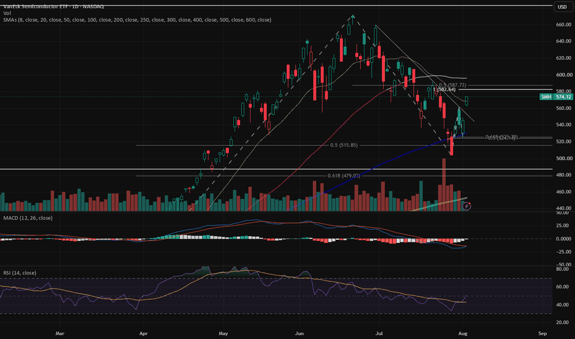Select the RSI (14, close) legend
This screenshot has height=339, width=575.
click(x=20, y=273)
